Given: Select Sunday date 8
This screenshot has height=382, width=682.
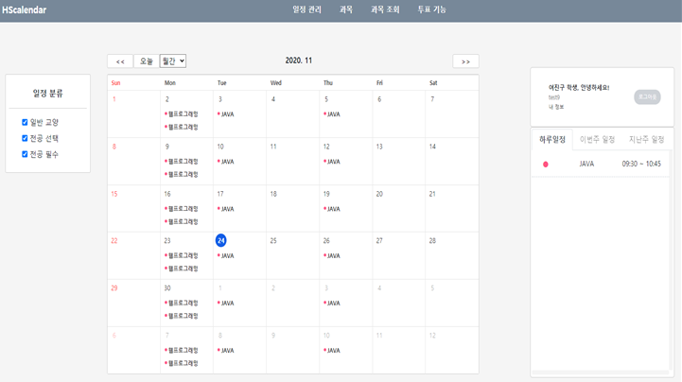Looking at the screenshot, I should click(x=114, y=147).
